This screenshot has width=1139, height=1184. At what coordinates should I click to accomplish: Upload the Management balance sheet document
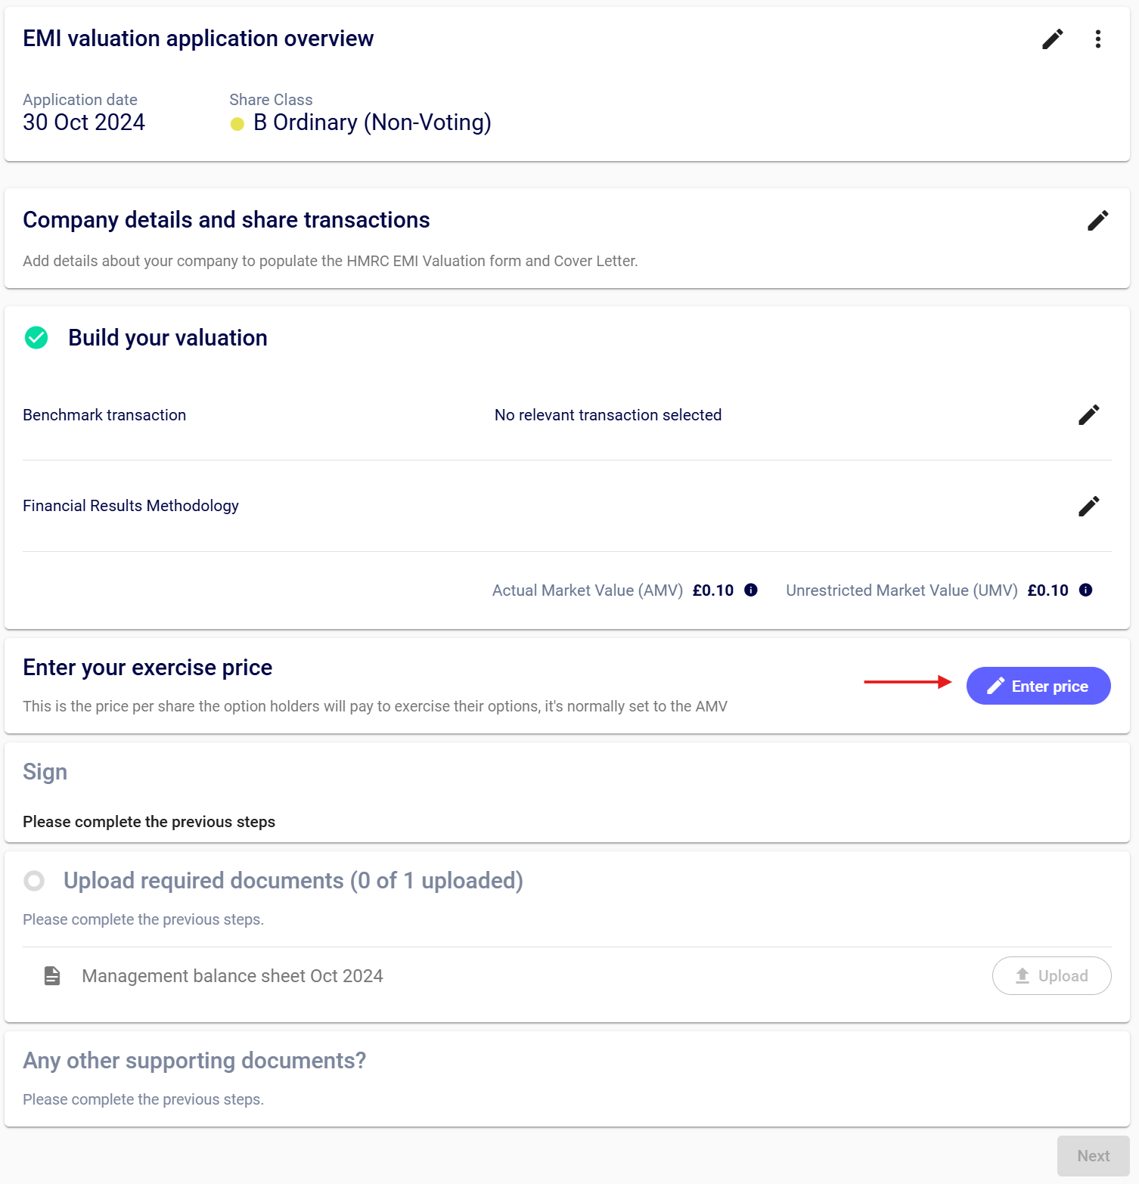1051,975
